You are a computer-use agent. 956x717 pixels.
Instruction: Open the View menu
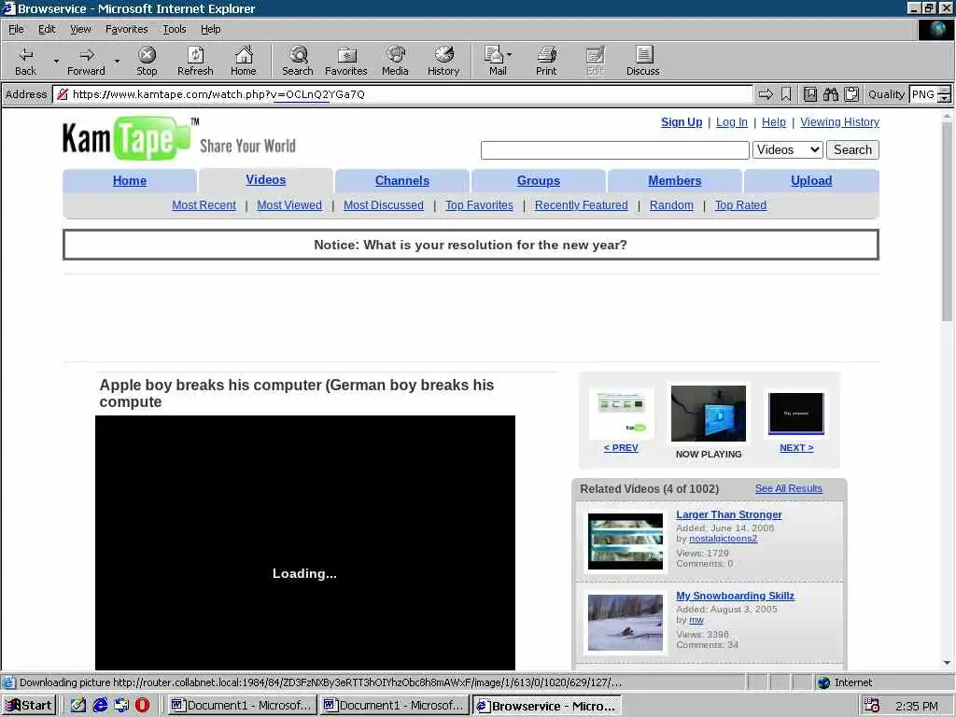80,29
